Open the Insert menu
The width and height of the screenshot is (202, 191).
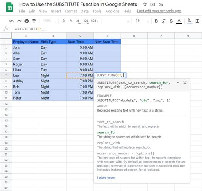point(56,11)
